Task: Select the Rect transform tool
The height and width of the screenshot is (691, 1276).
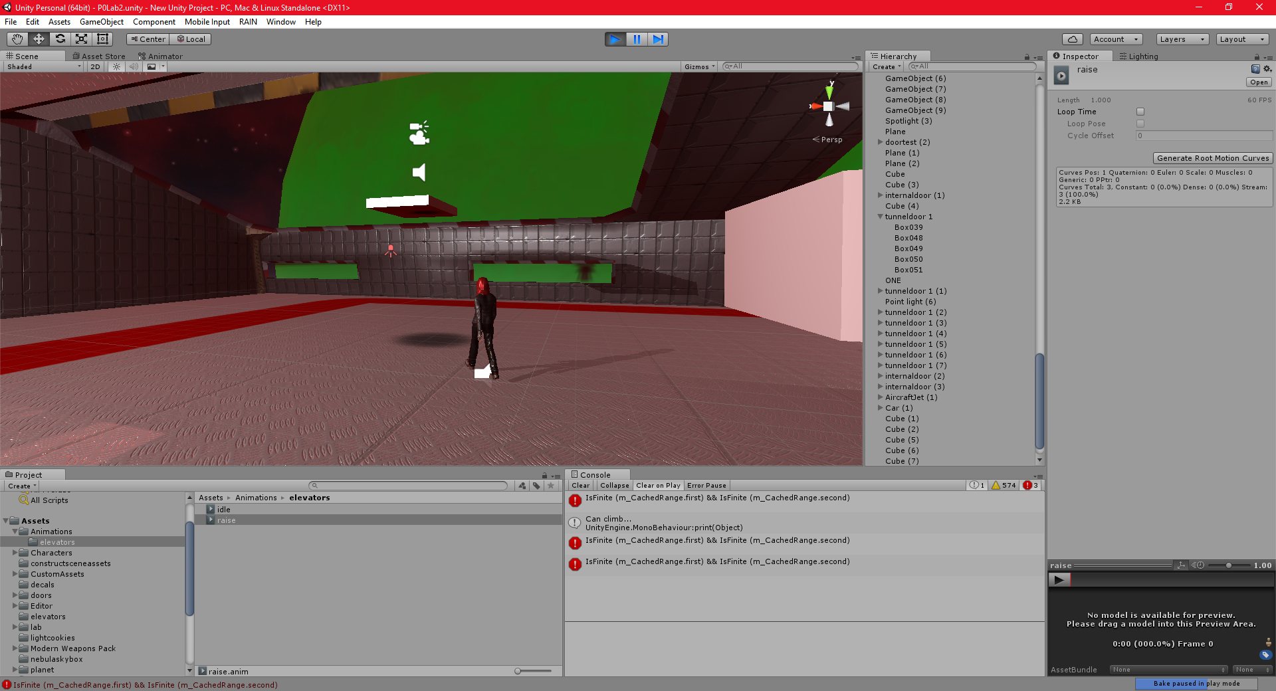Action: tap(103, 39)
